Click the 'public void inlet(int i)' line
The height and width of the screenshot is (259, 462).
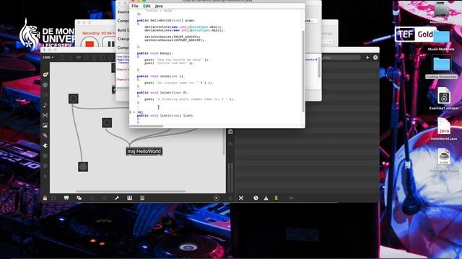point(160,76)
